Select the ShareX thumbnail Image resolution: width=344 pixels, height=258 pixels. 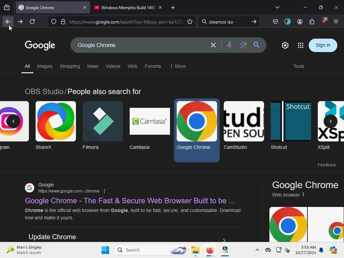(x=56, y=121)
